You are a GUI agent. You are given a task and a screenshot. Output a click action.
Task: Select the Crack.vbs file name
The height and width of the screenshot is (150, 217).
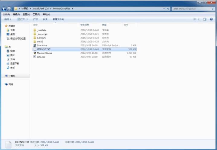pyautogui.click(x=42, y=45)
